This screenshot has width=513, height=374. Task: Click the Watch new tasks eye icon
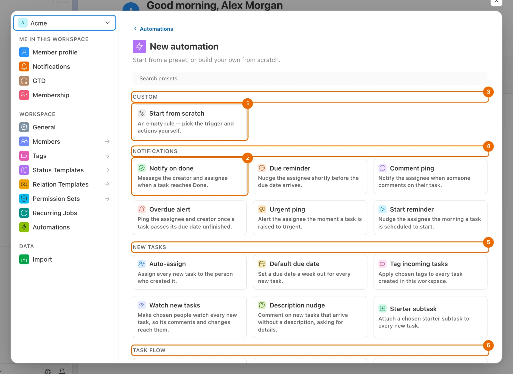point(142,305)
